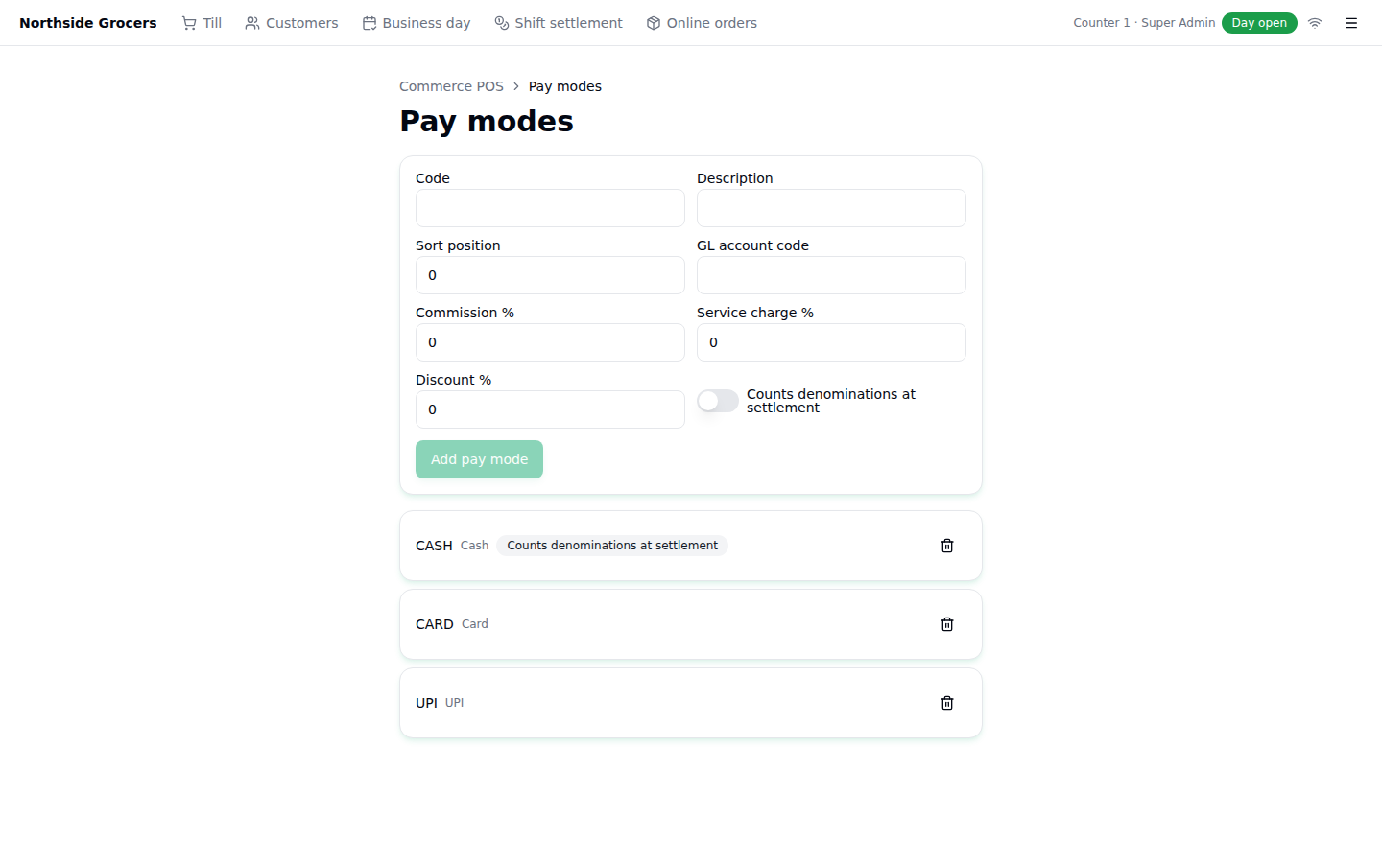This screenshot has height=863, width=1382.
Task: Click the Day open status badge
Action: pyautogui.click(x=1259, y=23)
